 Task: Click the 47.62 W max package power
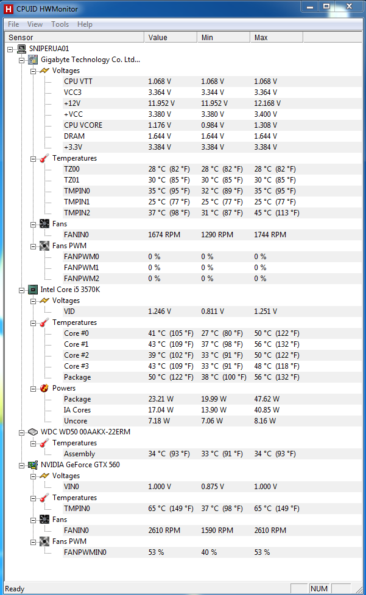pyautogui.click(x=267, y=399)
